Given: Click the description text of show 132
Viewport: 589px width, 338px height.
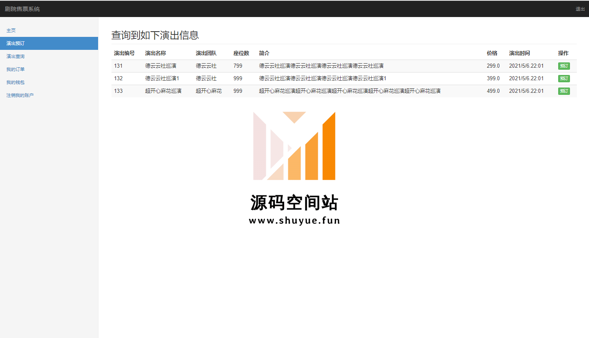Looking at the screenshot, I should point(323,79).
